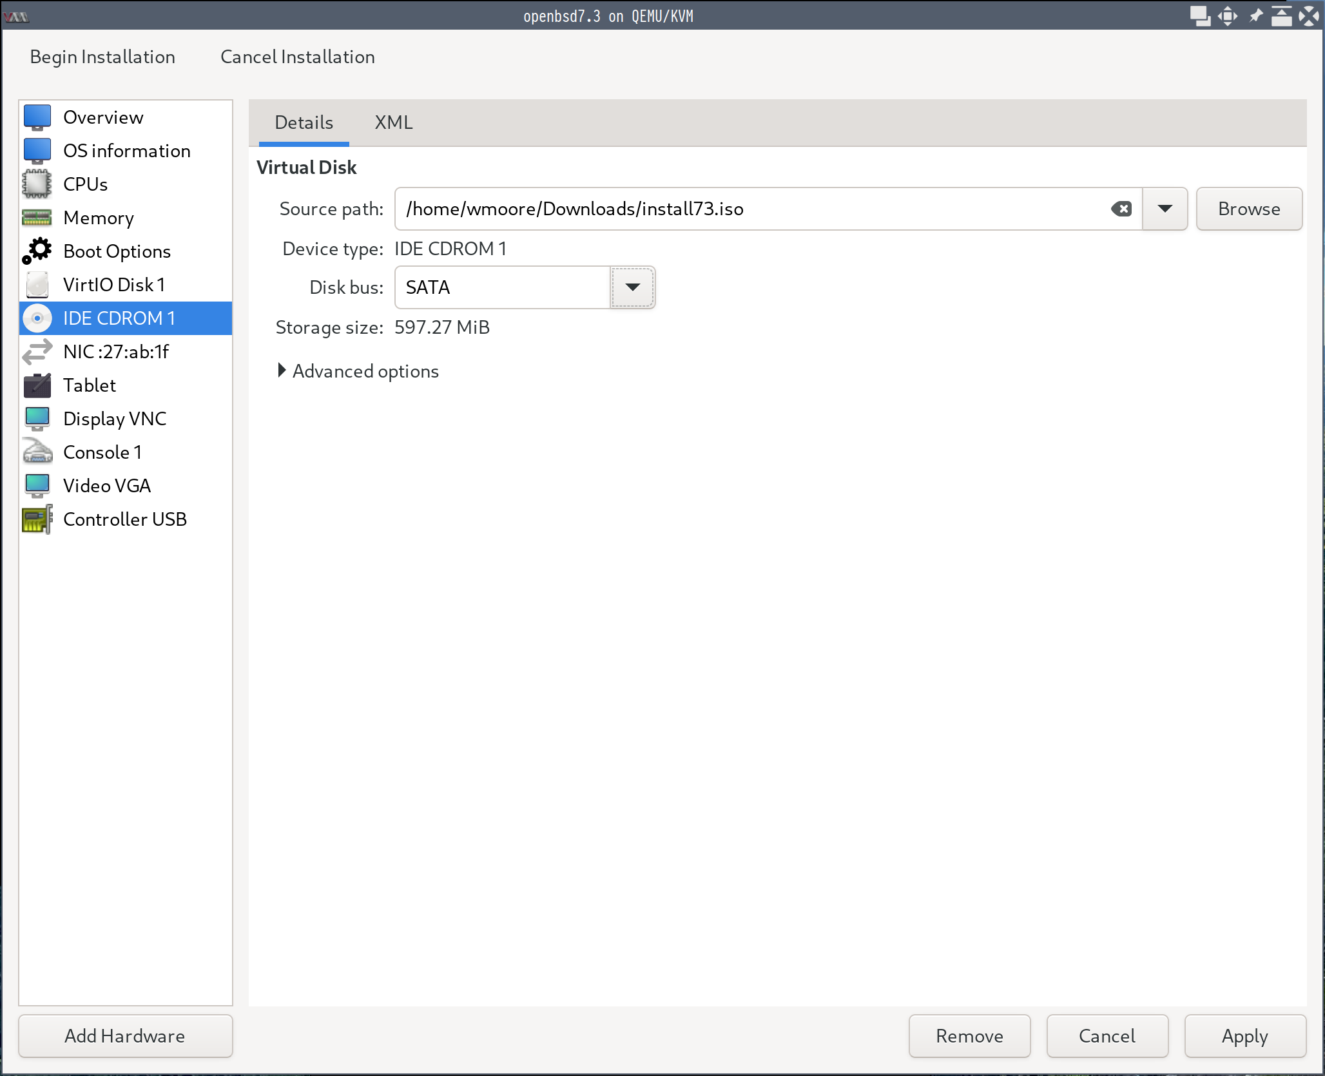Click the Video VGA monitor icon

click(37, 486)
